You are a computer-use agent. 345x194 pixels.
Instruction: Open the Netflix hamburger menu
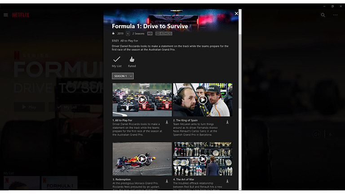(x=6, y=15)
